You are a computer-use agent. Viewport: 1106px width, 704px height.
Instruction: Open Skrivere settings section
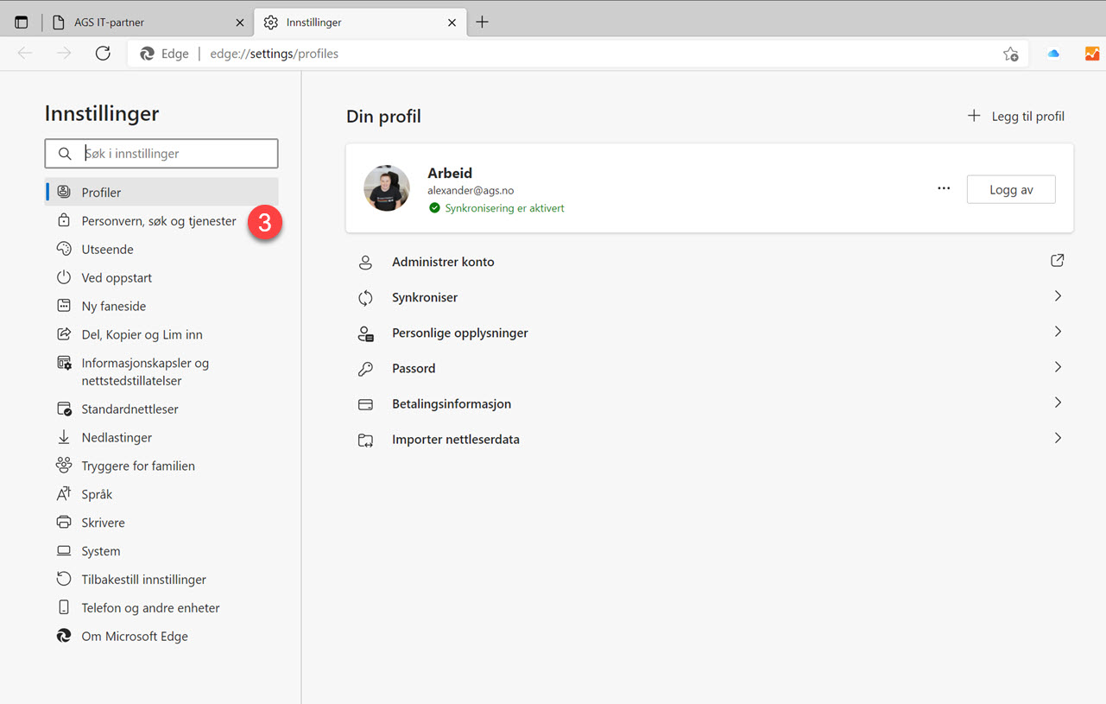[161, 523]
